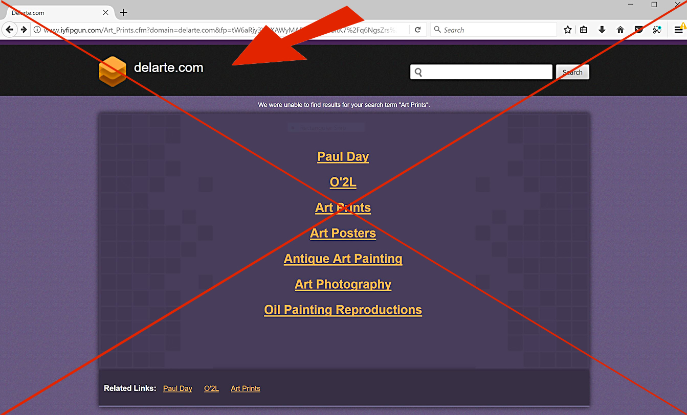Click the delarte.com orange cube logo
The image size is (687, 415).
(x=113, y=71)
